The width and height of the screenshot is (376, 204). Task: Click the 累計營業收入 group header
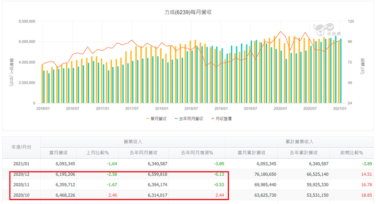click(x=299, y=142)
